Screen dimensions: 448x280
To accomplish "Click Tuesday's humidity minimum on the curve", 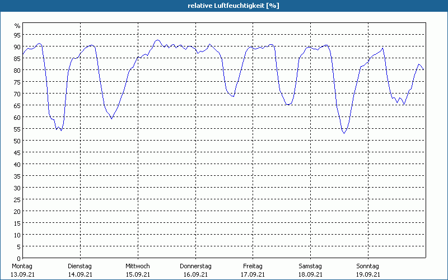I will (111, 119).
